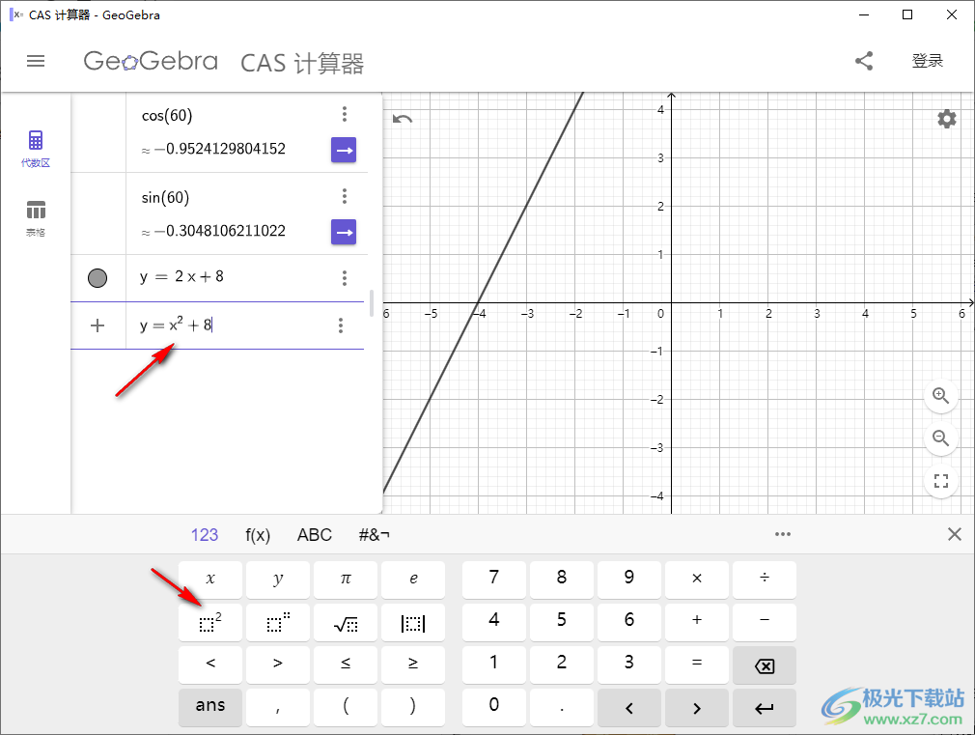Click the arrow output button for sin(60)
This screenshot has width=975, height=735.
344,232
